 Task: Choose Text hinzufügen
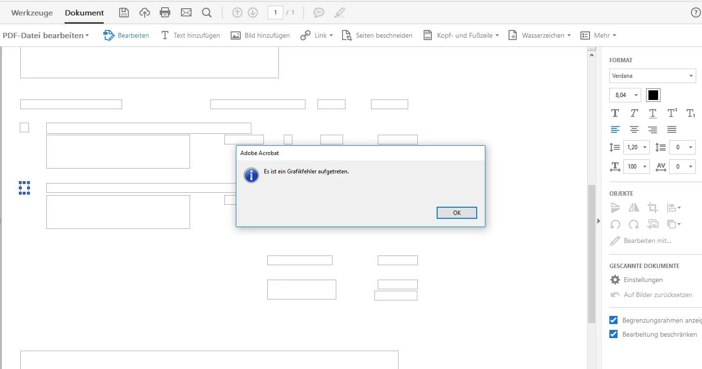pos(190,35)
